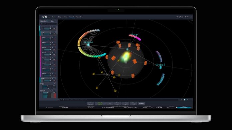Click the sources search field
Image resolution: width=232 pixels, height=130 pixels.
tap(49, 24)
